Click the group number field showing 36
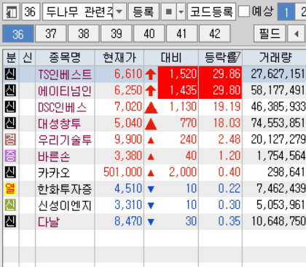This screenshot has width=306, height=267. pos(31,12)
